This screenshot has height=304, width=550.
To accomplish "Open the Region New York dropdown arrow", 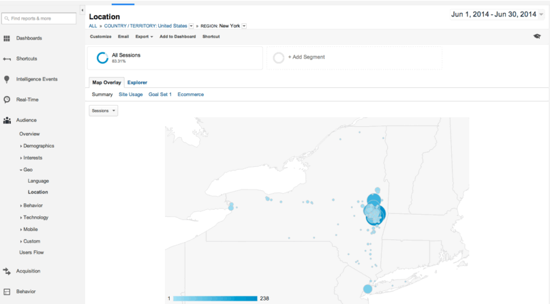I will pos(244,26).
